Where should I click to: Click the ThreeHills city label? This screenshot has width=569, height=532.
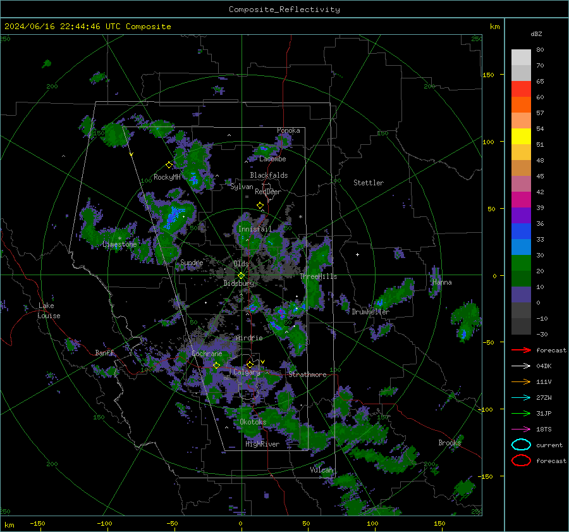click(318, 276)
